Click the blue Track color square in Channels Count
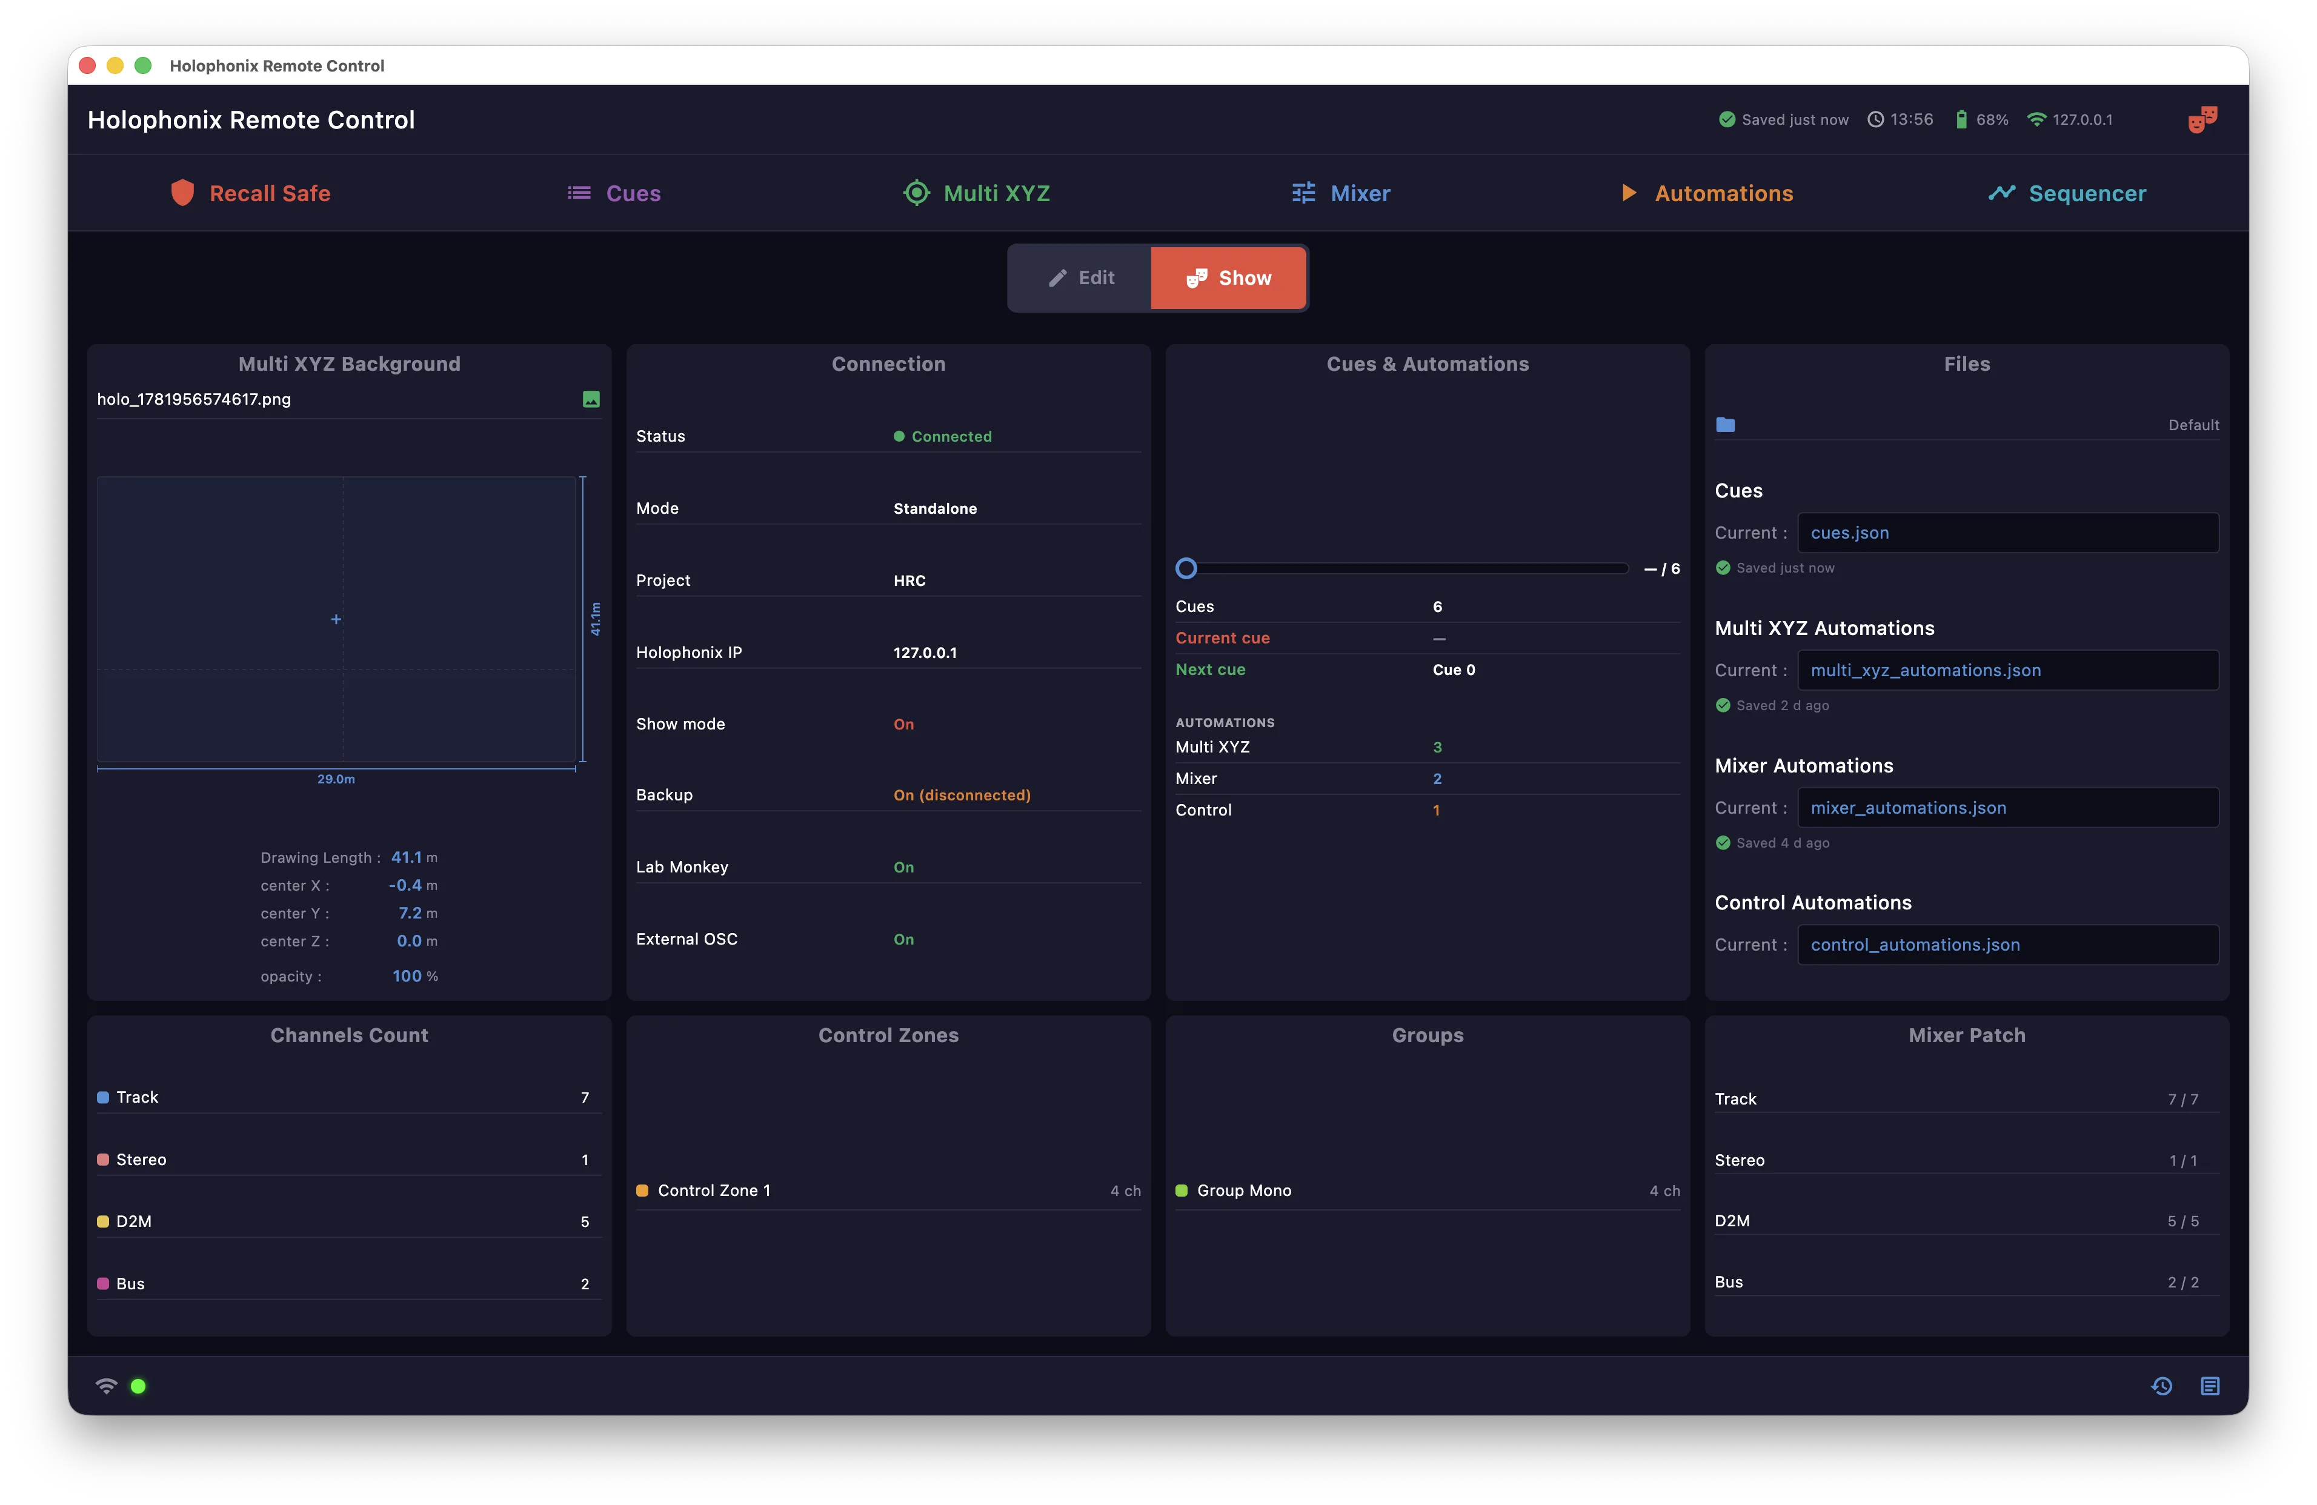This screenshot has width=2317, height=1505. click(x=103, y=1097)
